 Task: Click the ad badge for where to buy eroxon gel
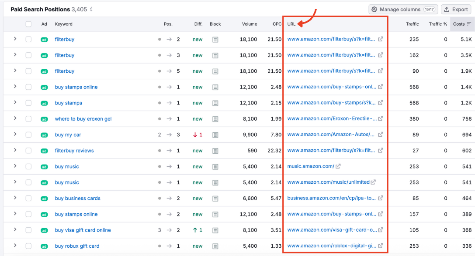tap(44, 119)
